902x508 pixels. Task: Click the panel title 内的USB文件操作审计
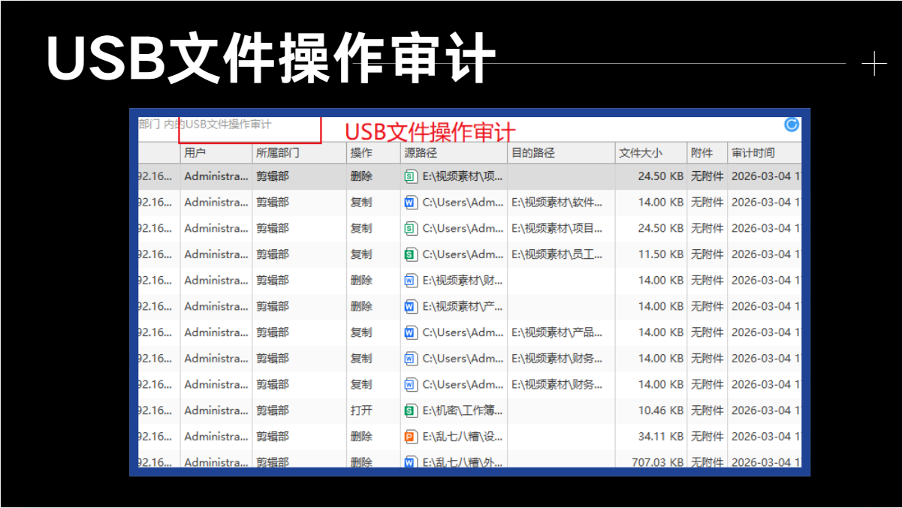pyautogui.click(x=218, y=124)
